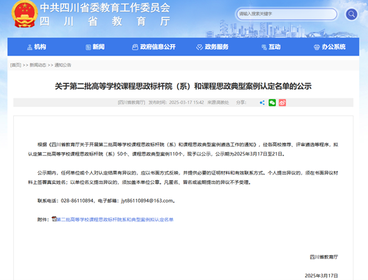Click the 机构 organization icon
The width and height of the screenshot is (368, 280).
pyautogui.click(x=30, y=47)
